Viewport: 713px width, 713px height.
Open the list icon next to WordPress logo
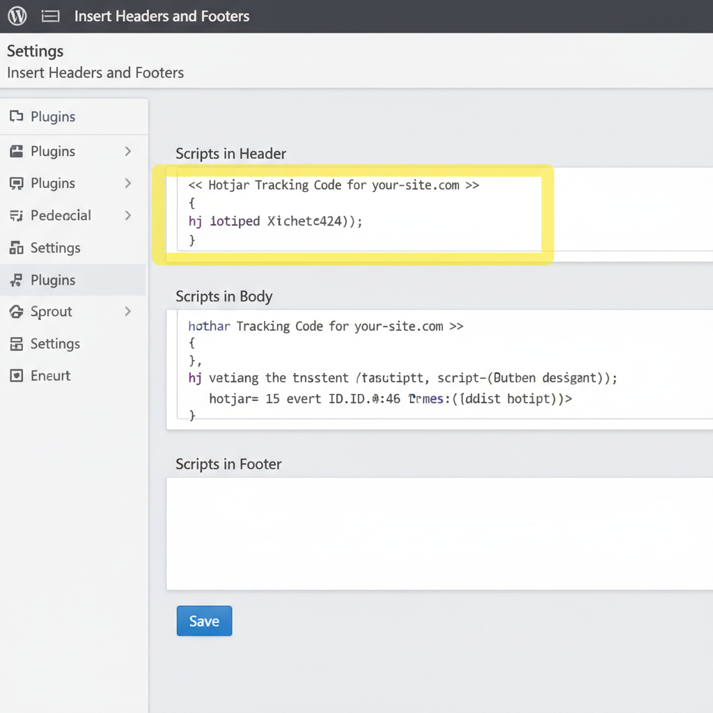point(50,15)
